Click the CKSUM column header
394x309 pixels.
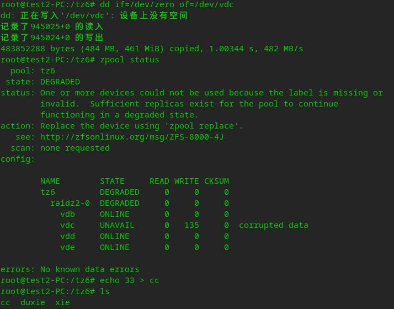(x=216, y=181)
